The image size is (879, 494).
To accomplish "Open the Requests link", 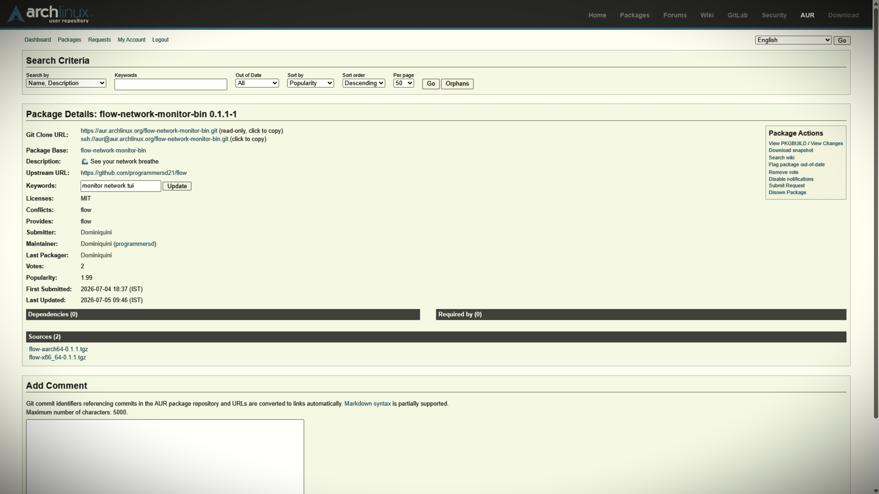I will point(99,40).
